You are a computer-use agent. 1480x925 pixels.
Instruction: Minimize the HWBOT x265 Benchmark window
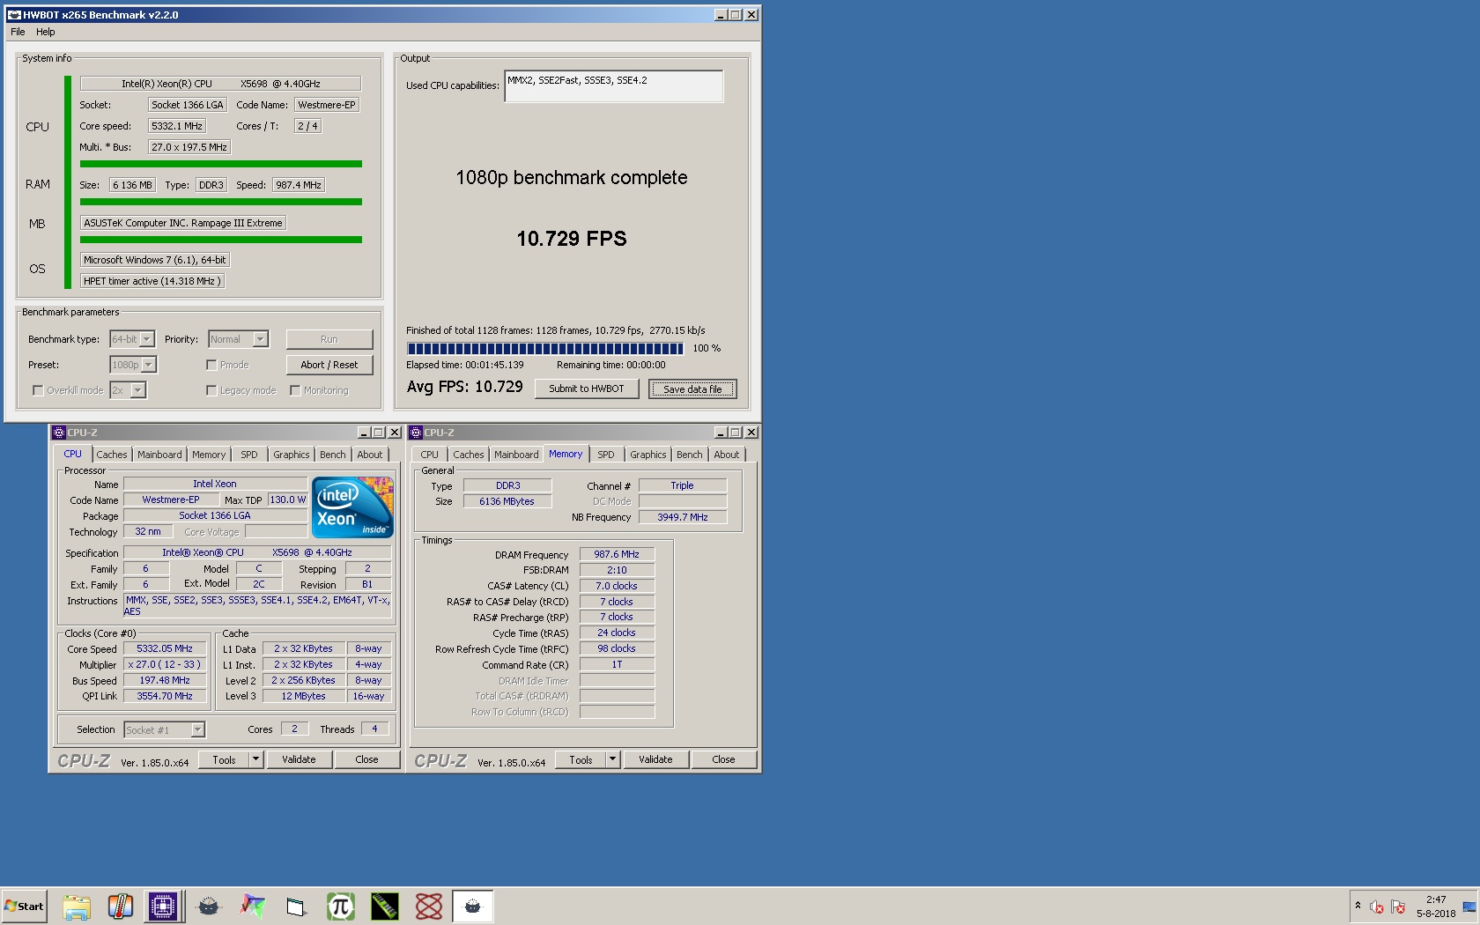point(721,15)
